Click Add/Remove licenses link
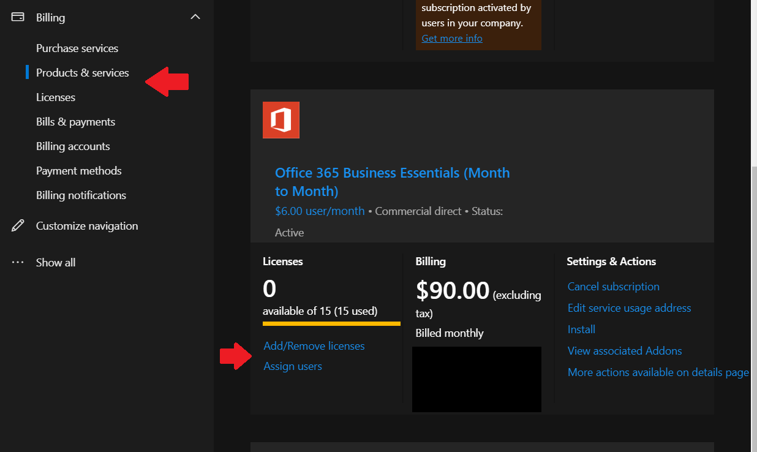The image size is (757, 452). tap(314, 346)
